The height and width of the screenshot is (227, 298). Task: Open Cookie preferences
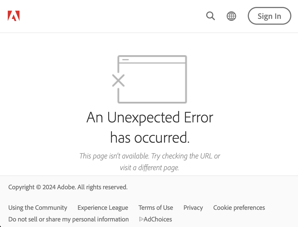239,208
